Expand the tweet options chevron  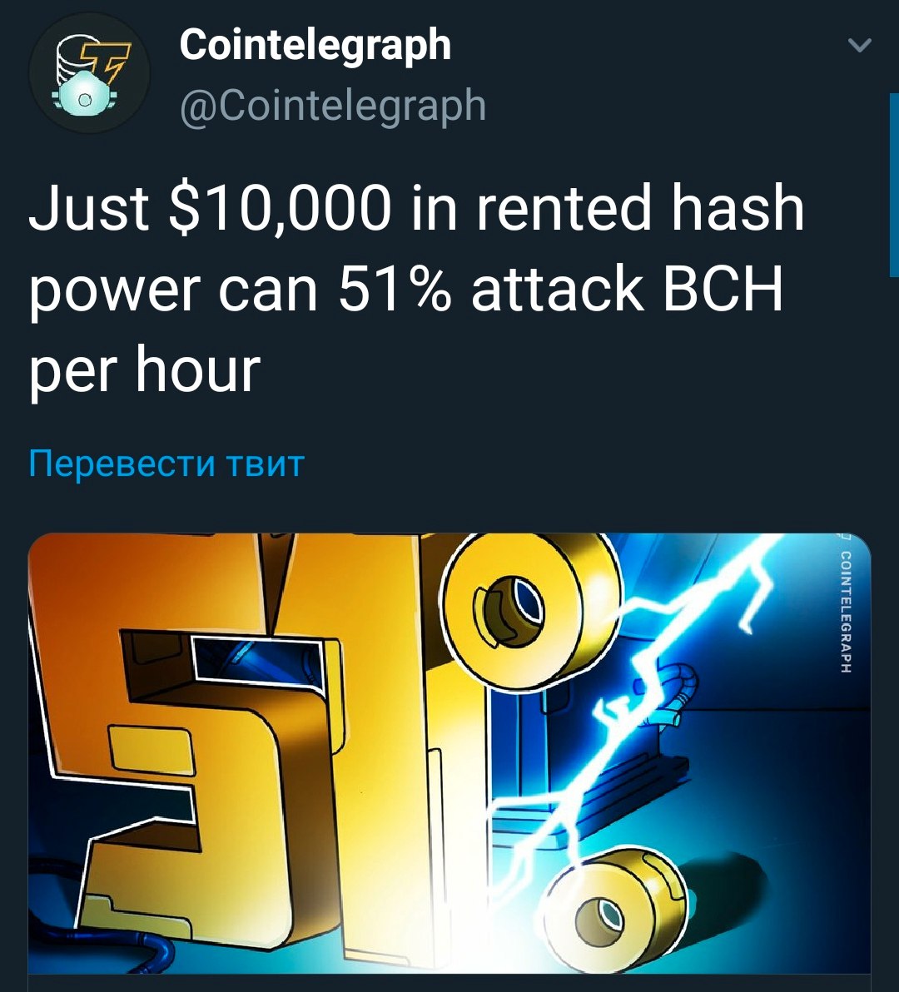pos(860,45)
